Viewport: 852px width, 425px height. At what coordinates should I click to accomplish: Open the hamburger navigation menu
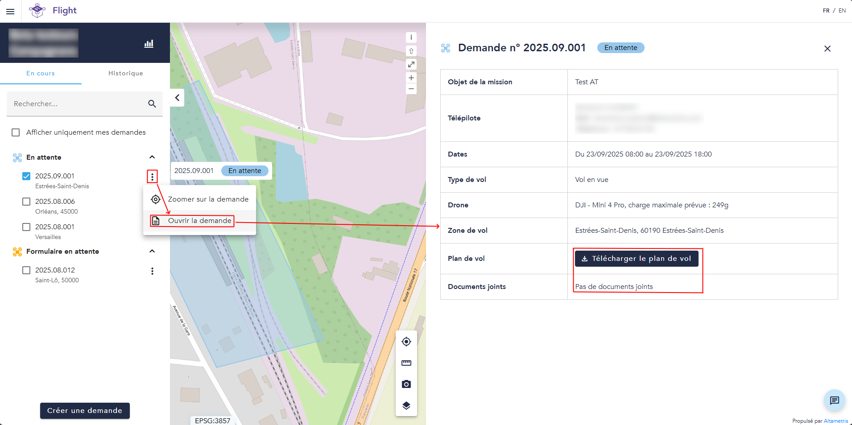[x=10, y=11]
